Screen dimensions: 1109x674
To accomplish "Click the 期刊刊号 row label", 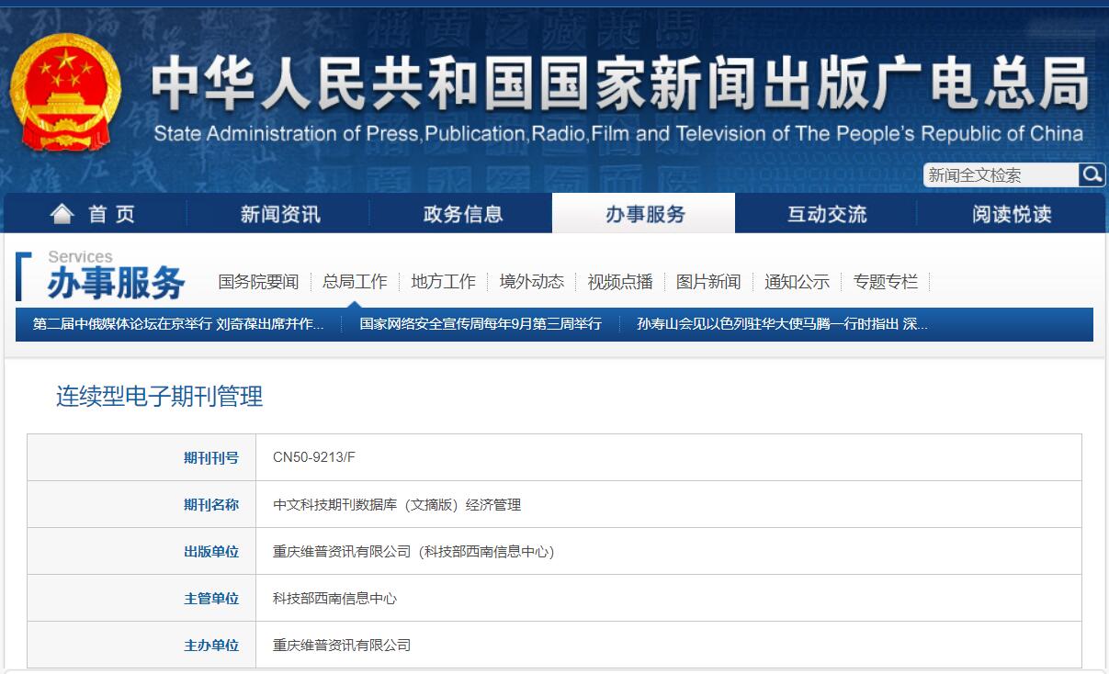I will pos(211,457).
